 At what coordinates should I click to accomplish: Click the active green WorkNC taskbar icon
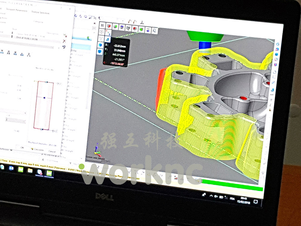point(49,173)
